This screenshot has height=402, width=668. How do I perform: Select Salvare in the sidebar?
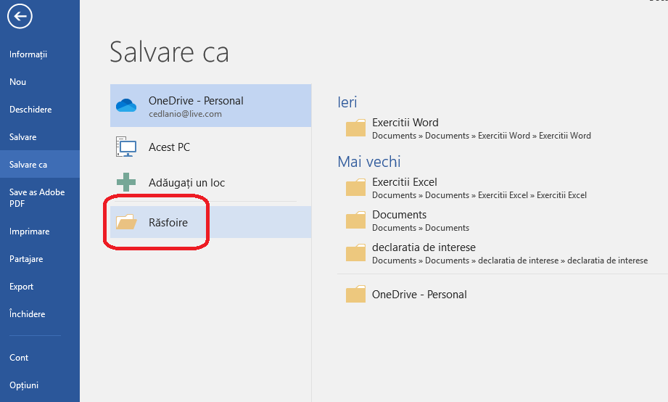(23, 137)
